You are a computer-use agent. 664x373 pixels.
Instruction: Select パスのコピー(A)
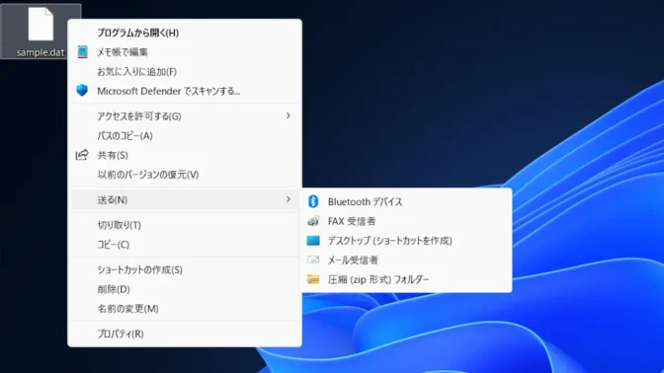pyautogui.click(x=185, y=136)
